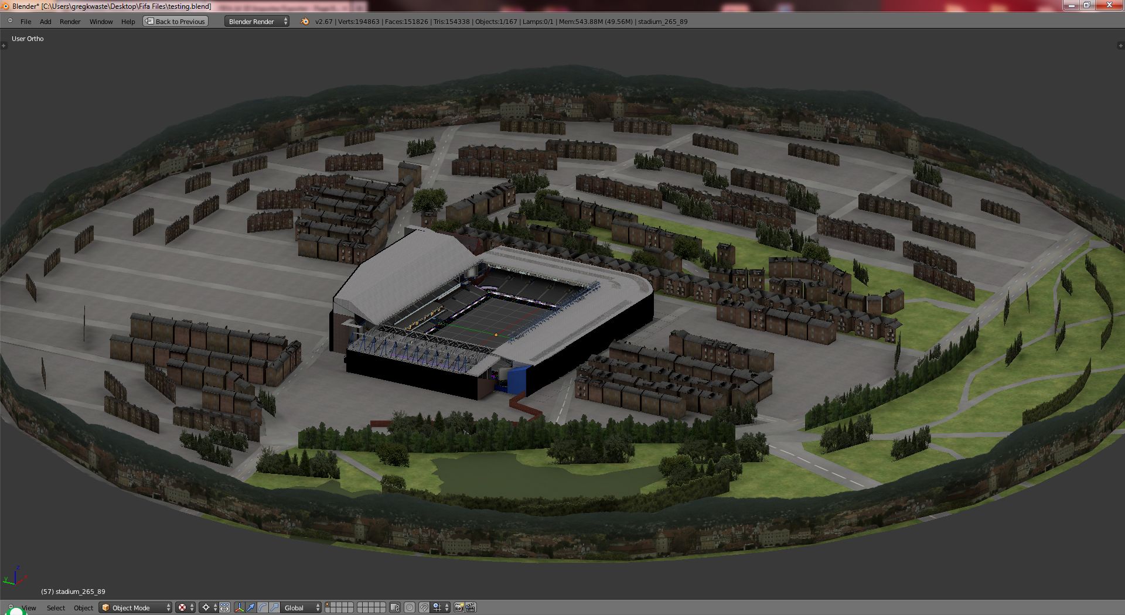This screenshot has height=615, width=1125.
Task: Open the Add menu
Action: 45,22
